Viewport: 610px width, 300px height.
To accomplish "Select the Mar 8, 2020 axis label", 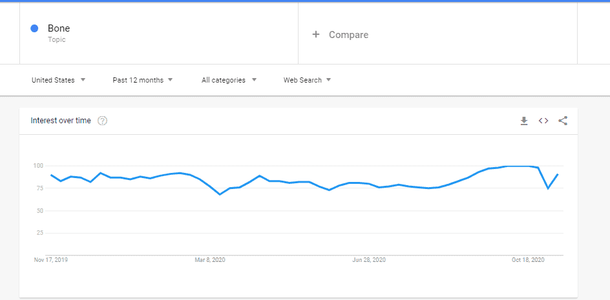I will tap(210, 260).
